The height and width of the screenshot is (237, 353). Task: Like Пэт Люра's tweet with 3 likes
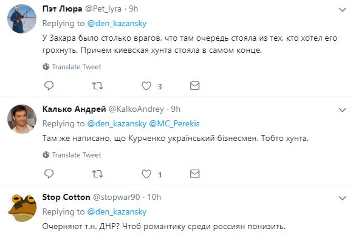[146, 86]
